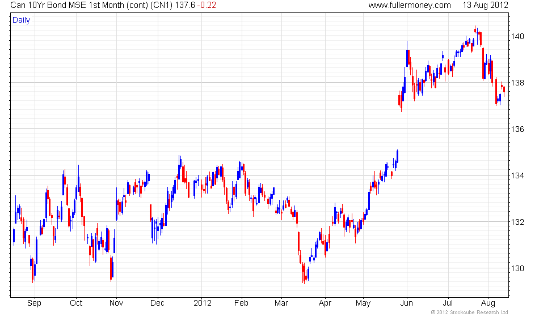Click the 'Oct' month axis label
Viewport: 556px width, 317px height.
(76, 303)
